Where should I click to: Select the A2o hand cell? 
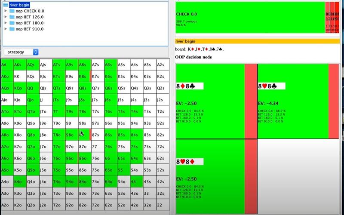7,205
